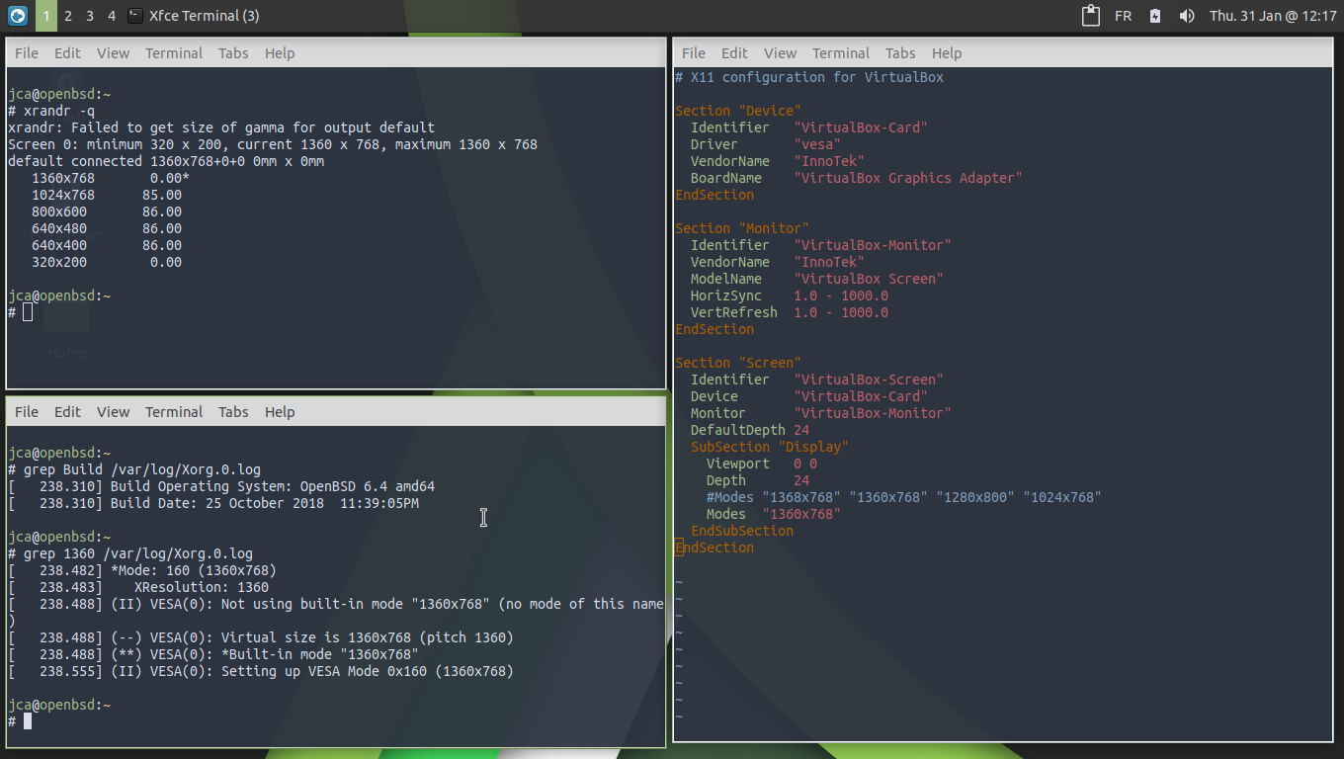Viewport: 1344px width, 759px height.
Task: Click the "XResolution: 1360" log line
Action: 138,587
